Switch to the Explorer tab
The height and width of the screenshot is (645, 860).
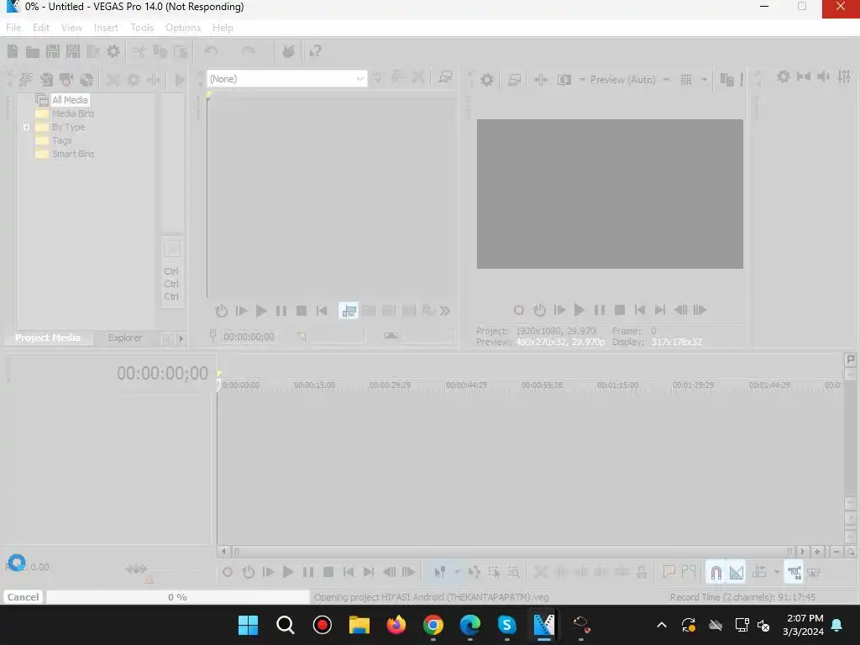[125, 338]
